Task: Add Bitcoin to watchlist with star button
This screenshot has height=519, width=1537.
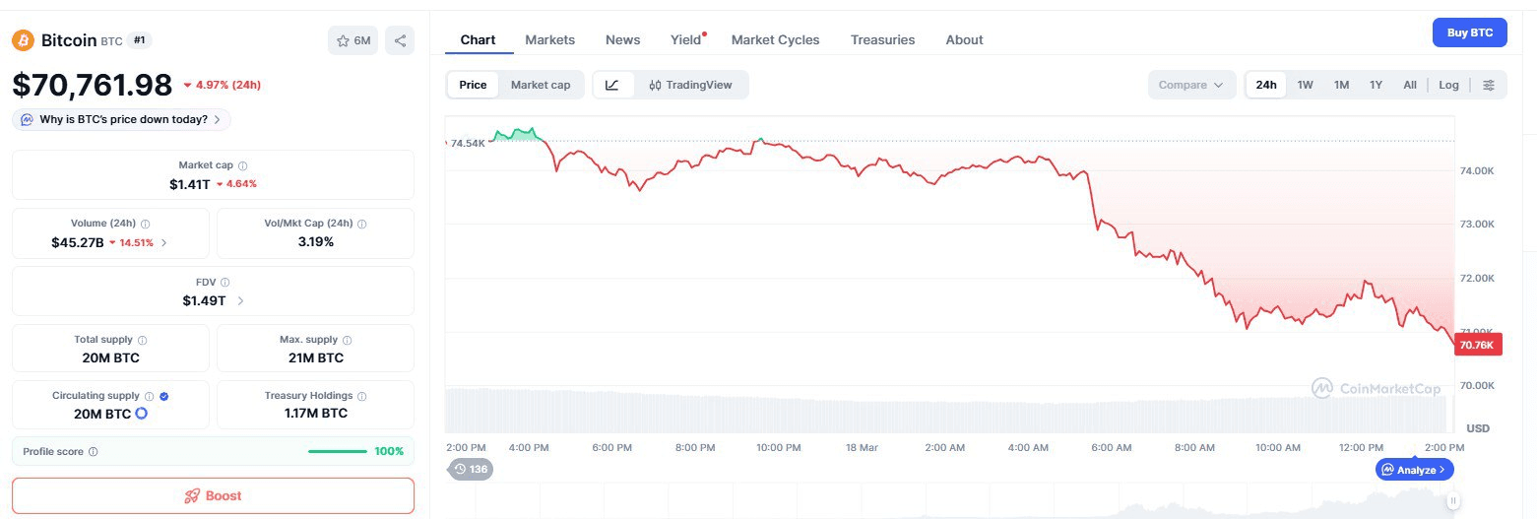Action: [x=352, y=40]
